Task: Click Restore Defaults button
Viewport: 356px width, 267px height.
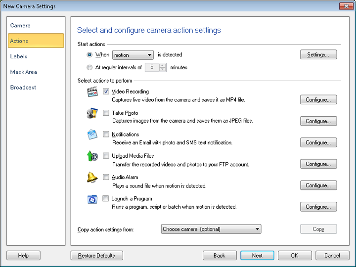Action: [x=96, y=256]
